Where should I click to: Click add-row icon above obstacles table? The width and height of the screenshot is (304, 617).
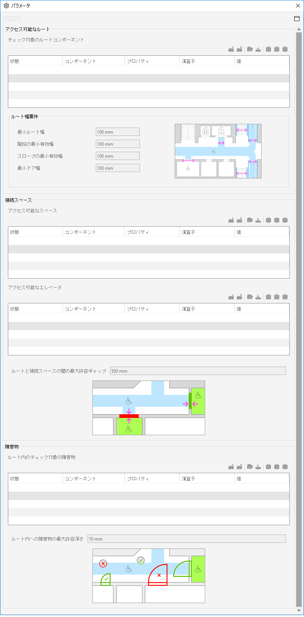[x=231, y=466]
